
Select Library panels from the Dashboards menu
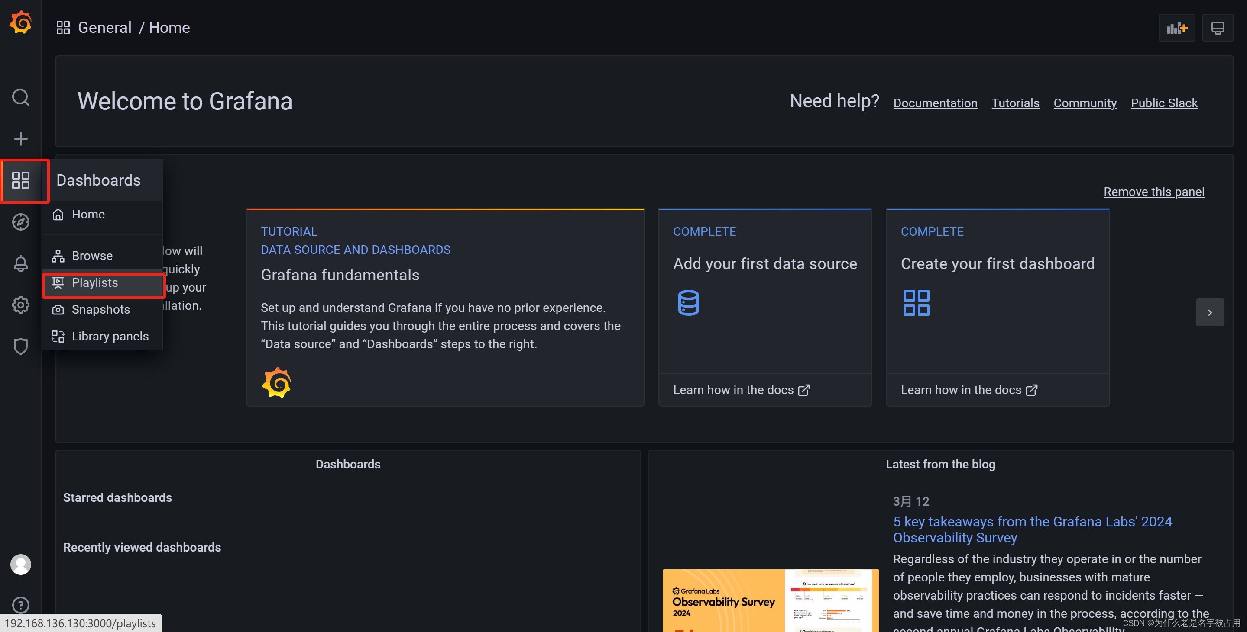tap(102, 336)
